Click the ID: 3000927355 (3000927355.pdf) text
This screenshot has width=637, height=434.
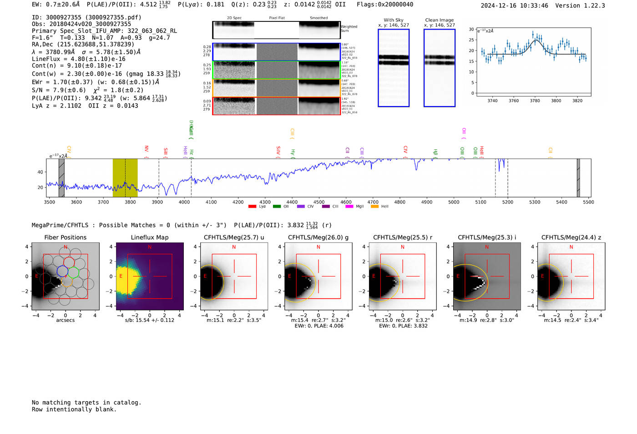pos(86,17)
